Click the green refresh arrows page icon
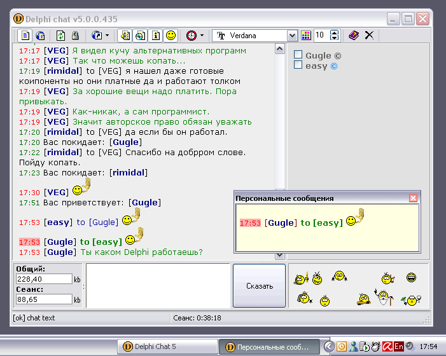Screen dimensions: 446x356 (x=60, y=36)
